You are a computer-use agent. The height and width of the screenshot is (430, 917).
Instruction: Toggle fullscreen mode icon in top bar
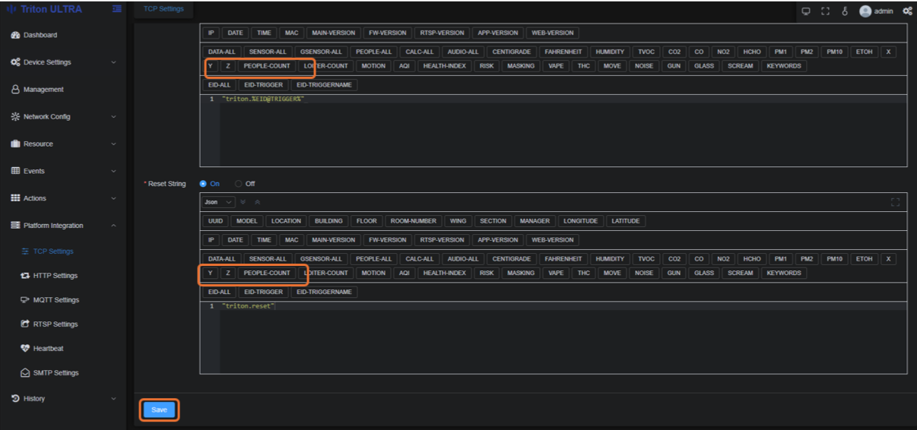825,11
